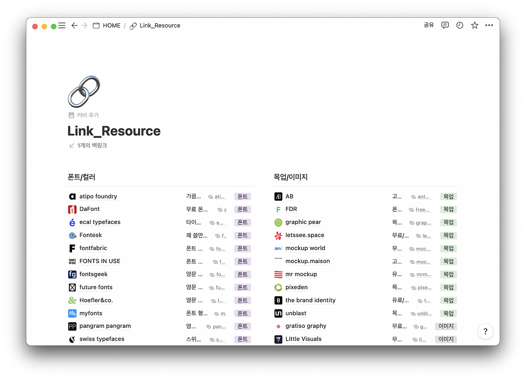Open the myfonts row icon
The height and width of the screenshot is (380, 526).
click(72, 314)
